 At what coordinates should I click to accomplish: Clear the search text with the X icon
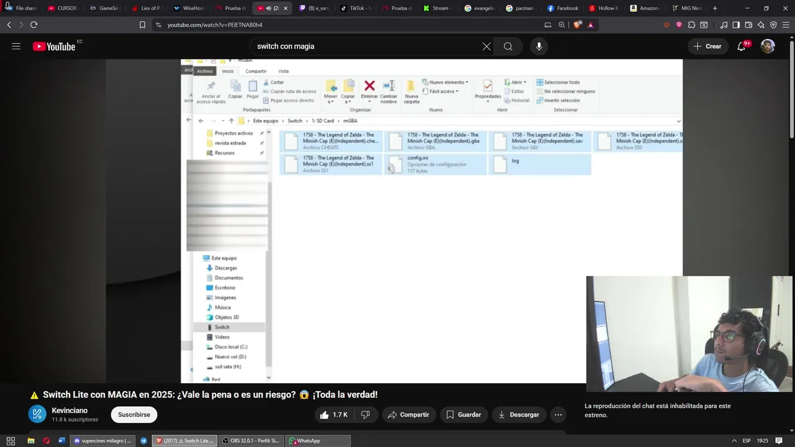486,47
